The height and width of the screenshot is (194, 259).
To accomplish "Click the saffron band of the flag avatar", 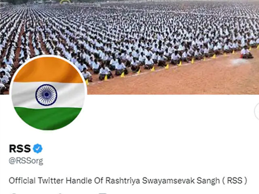I will coord(48,70).
